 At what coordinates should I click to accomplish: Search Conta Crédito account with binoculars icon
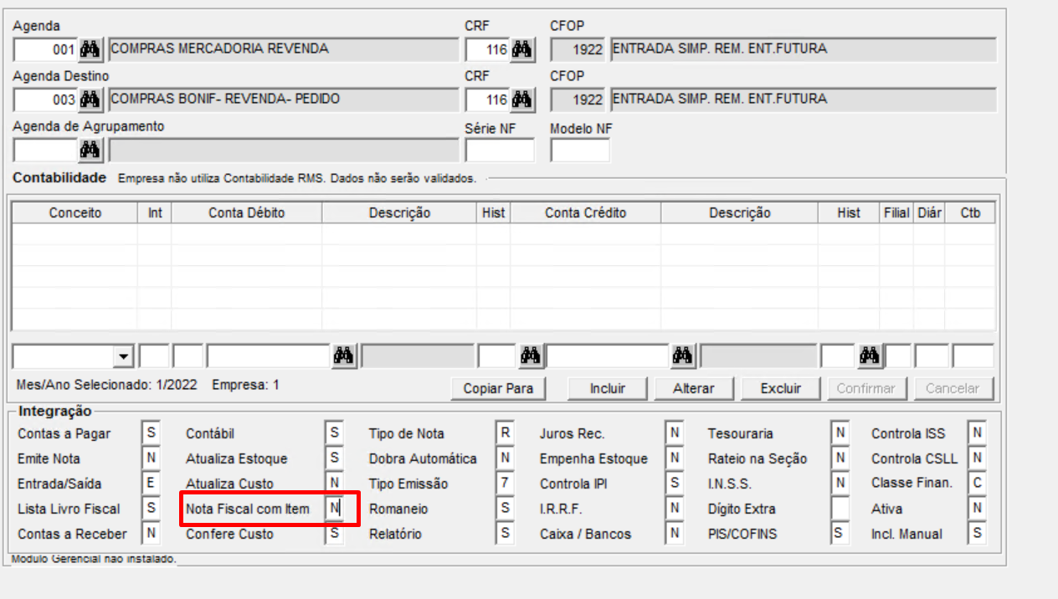[683, 356]
